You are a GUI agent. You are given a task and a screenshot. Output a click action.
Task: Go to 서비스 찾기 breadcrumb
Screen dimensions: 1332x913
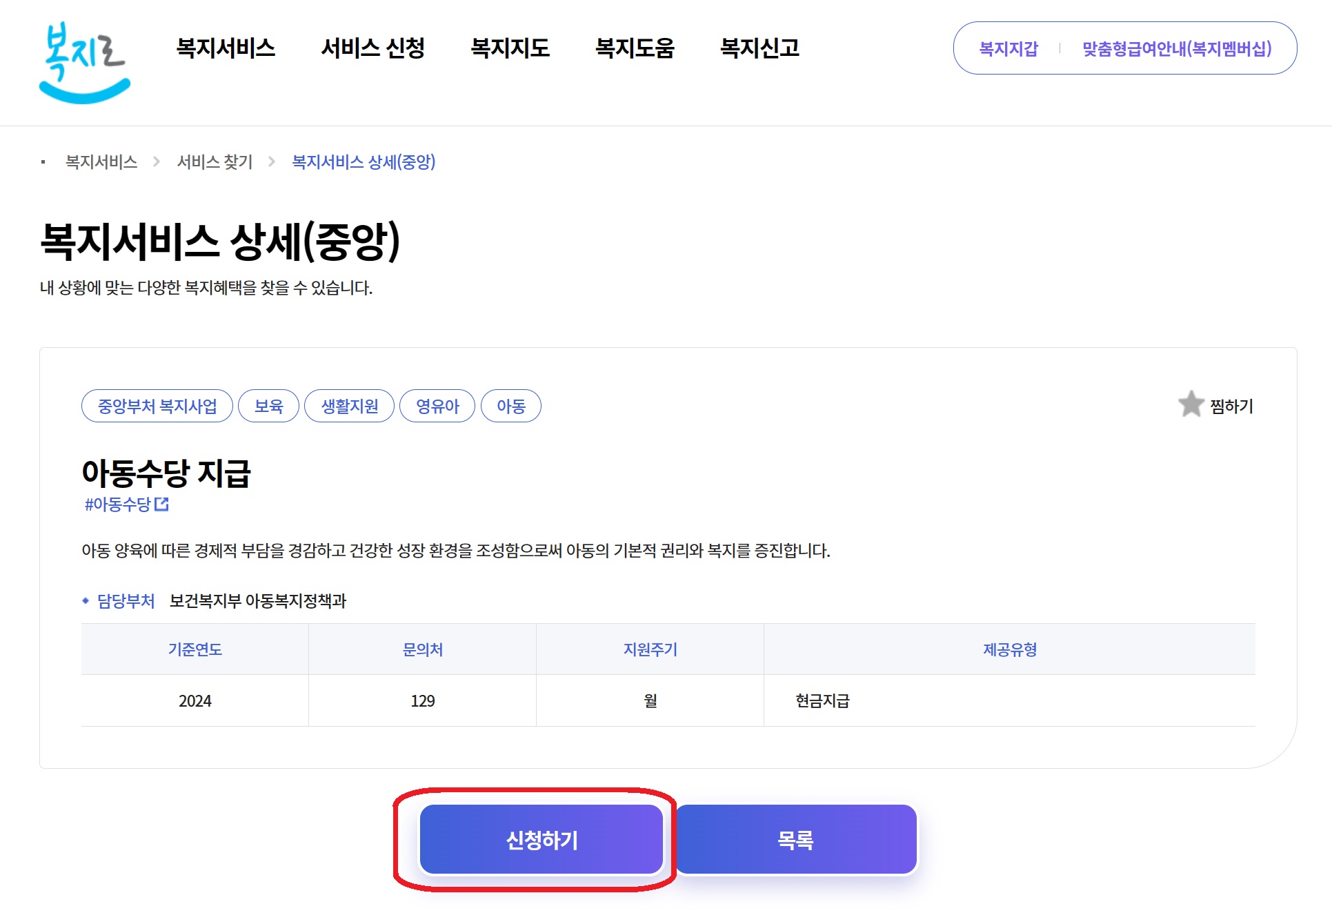click(215, 161)
